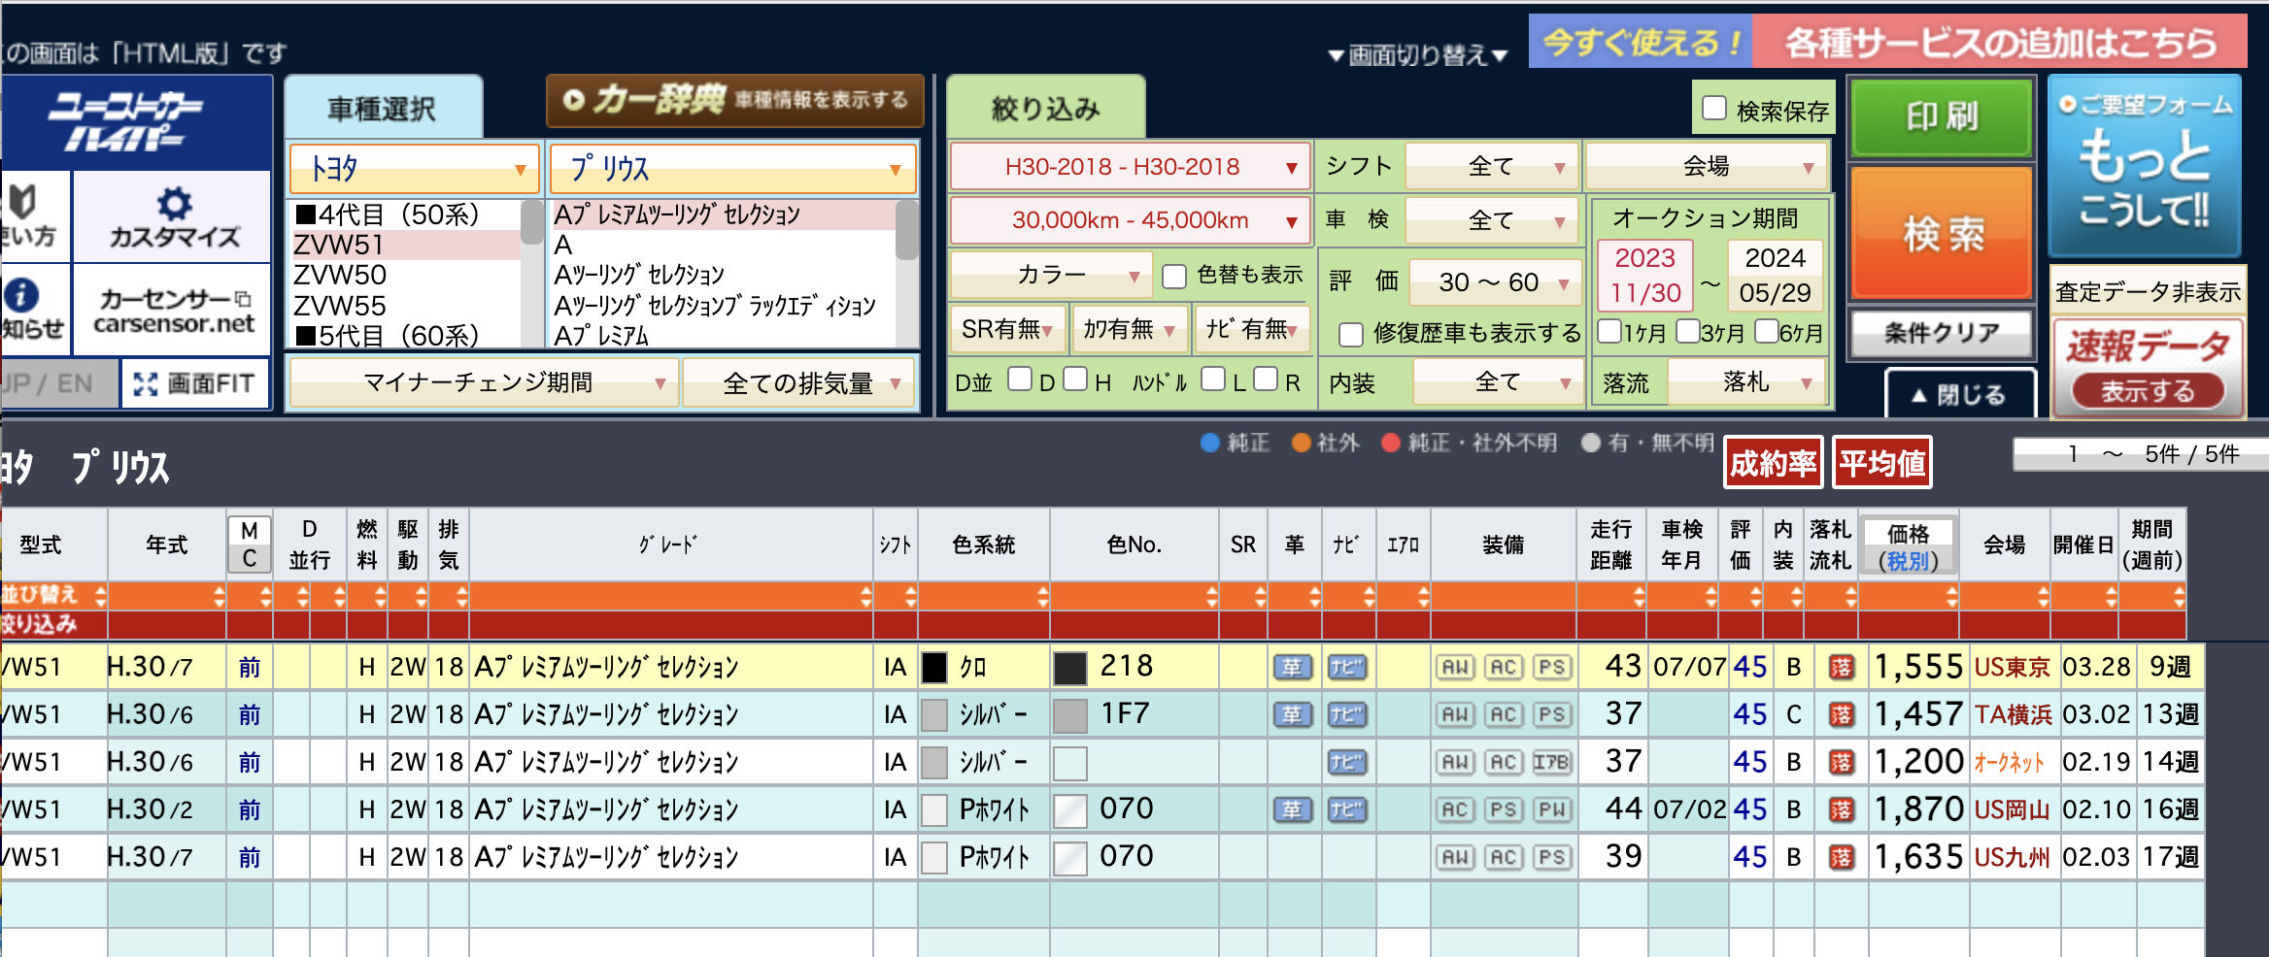Viewport: 2269px width, 957px height.
Task: Click ナビ icon in オークネット row
Action: [x=1346, y=763]
